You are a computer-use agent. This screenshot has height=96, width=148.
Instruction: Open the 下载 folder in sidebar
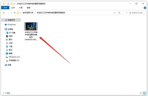pyautogui.click(x=9, y=47)
